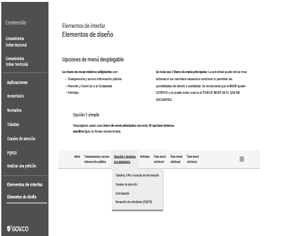The height and width of the screenshot is (236, 287).
Task: Open Lineamientos Orden Nacional section
Action: [16, 41]
